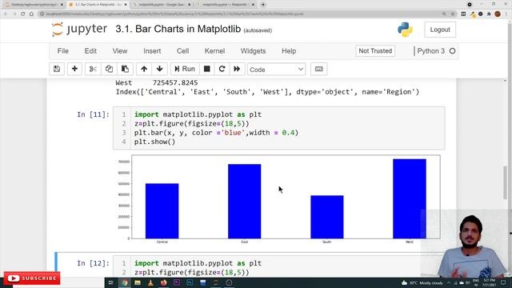Click the Jupyter logo
This screenshot has height=288, width=512.
point(79,30)
